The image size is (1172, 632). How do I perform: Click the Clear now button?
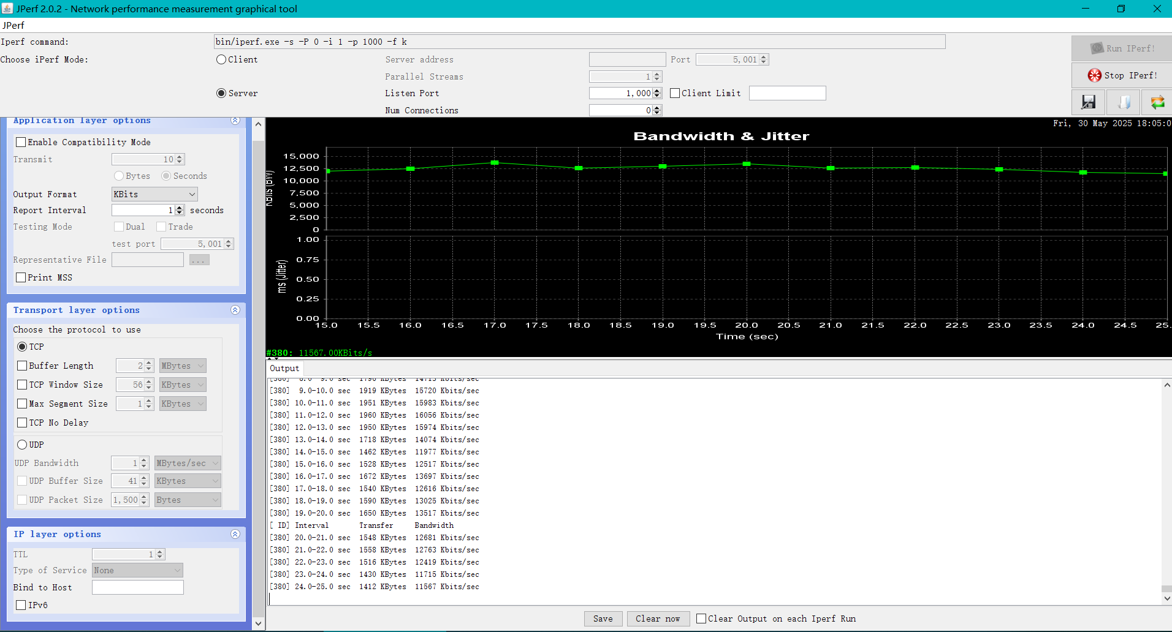[x=658, y=619]
